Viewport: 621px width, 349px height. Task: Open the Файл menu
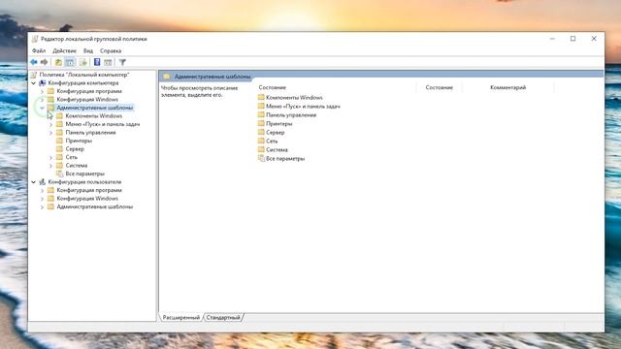[39, 50]
